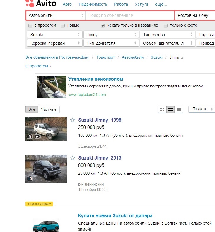Open the Автомобили breadcrumb link

pos(133,57)
